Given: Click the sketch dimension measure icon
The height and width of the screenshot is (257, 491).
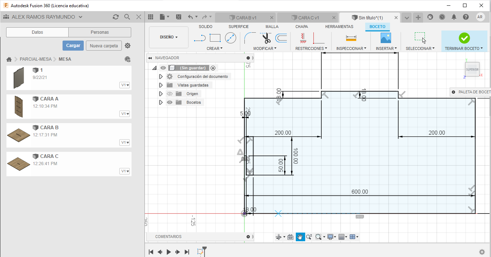Looking at the screenshot, I should 351,38.
